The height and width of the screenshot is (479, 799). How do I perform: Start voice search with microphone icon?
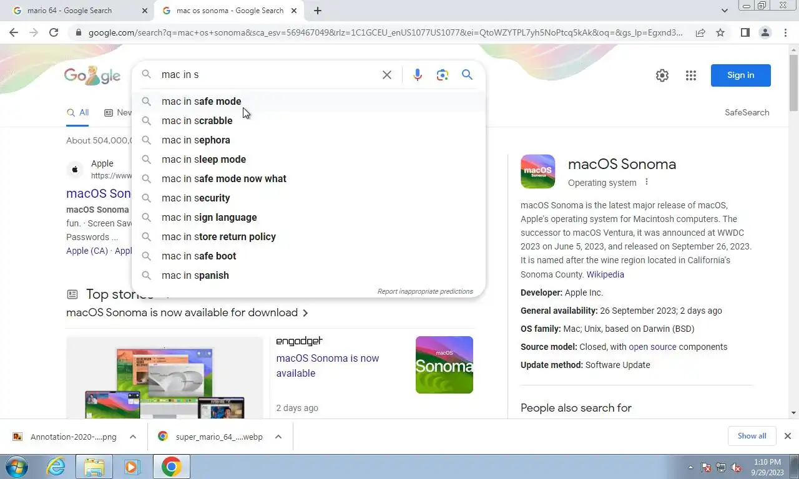tap(418, 75)
